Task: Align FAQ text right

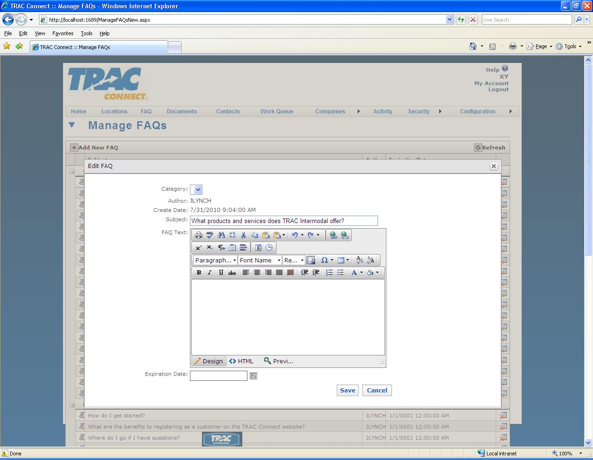Action: pos(268,273)
